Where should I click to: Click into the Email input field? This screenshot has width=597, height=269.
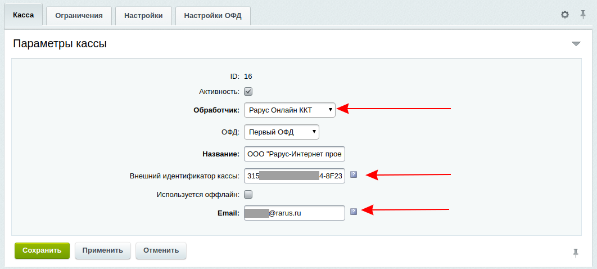click(295, 213)
